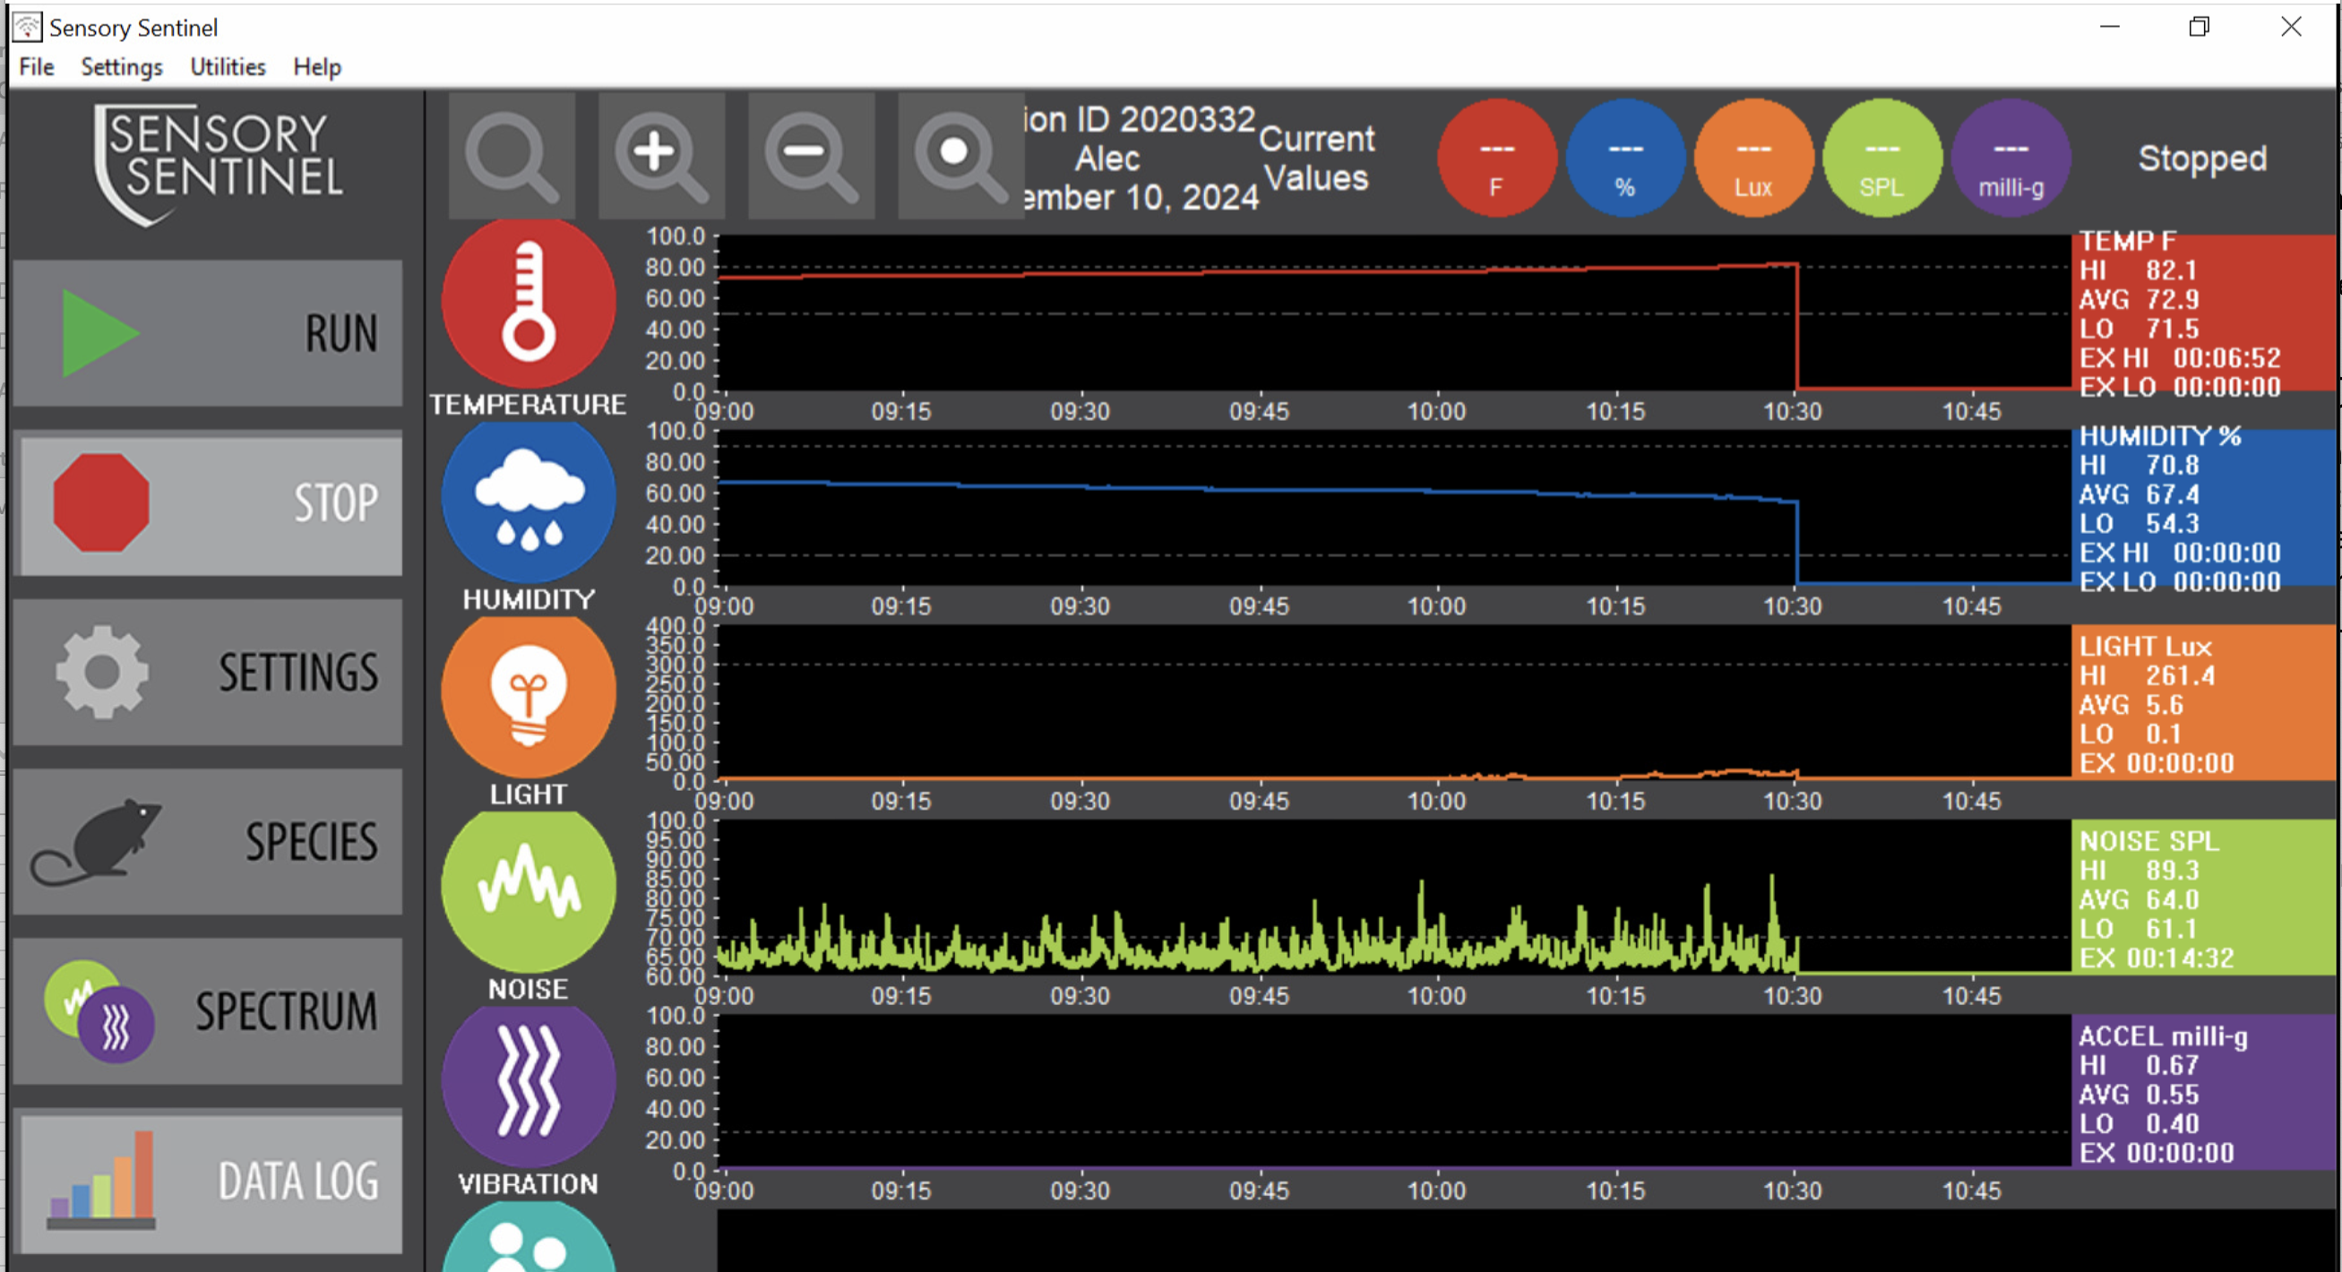Click the red temperature thermometer icon
The image size is (2342, 1272).
click(529, 303)
